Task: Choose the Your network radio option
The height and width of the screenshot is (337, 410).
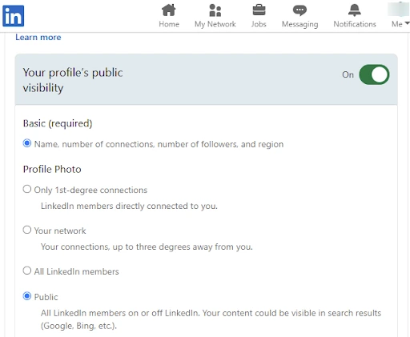Action: click(x=27, y=230)
